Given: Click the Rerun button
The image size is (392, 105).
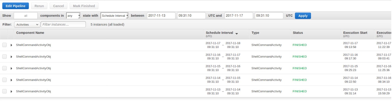Looking at the screenshot, I should (39, 6).
